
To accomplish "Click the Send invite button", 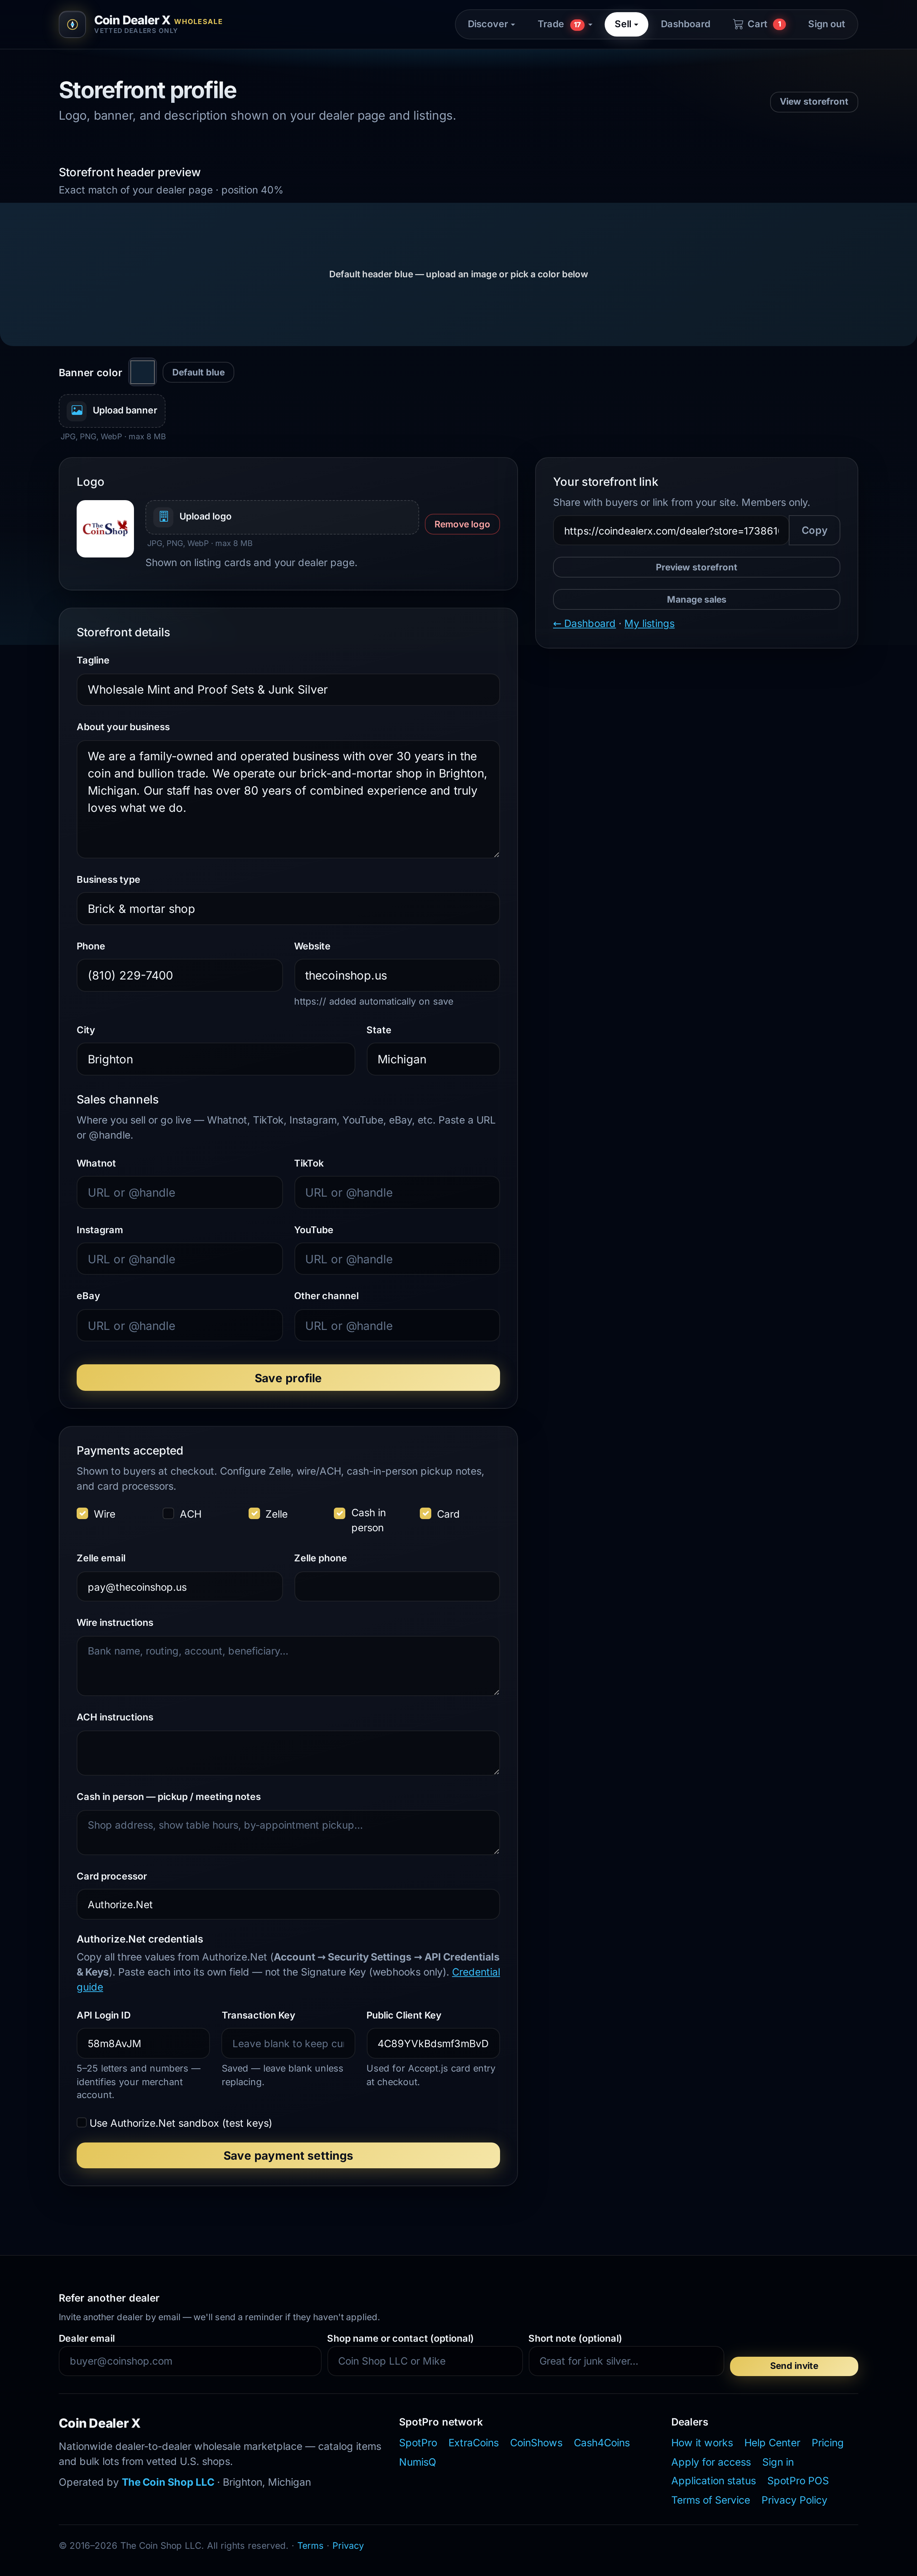I will pos(794,2366).
